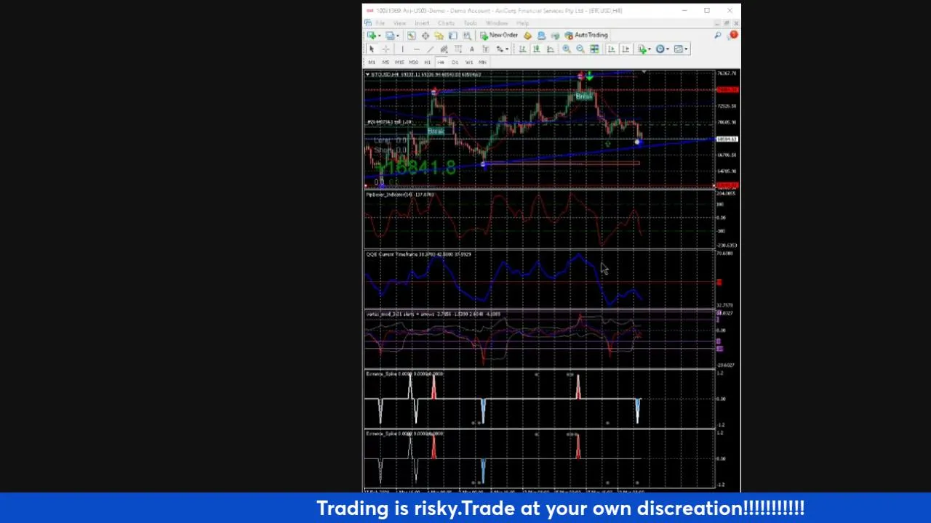Select the text 'A' tool
Screen dimensions: 931x523
click(x=471, y=49)
